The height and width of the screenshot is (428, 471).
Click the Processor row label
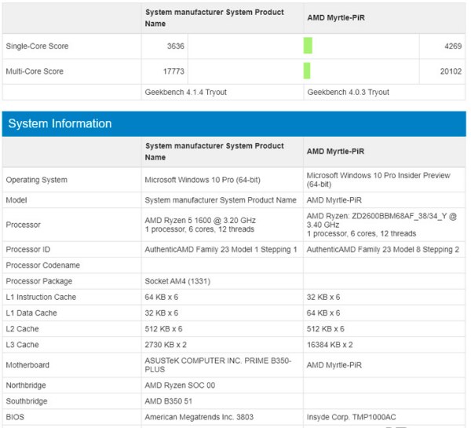click(23, 225)
